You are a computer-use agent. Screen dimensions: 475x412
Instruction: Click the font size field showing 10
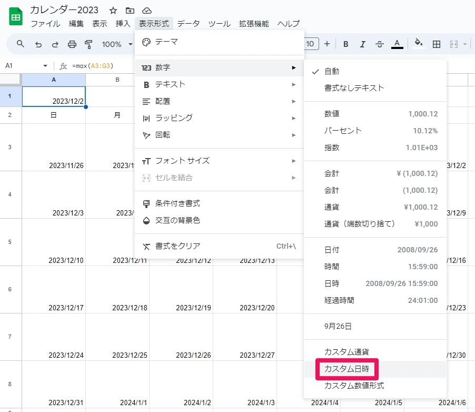[x=311, y=44]
